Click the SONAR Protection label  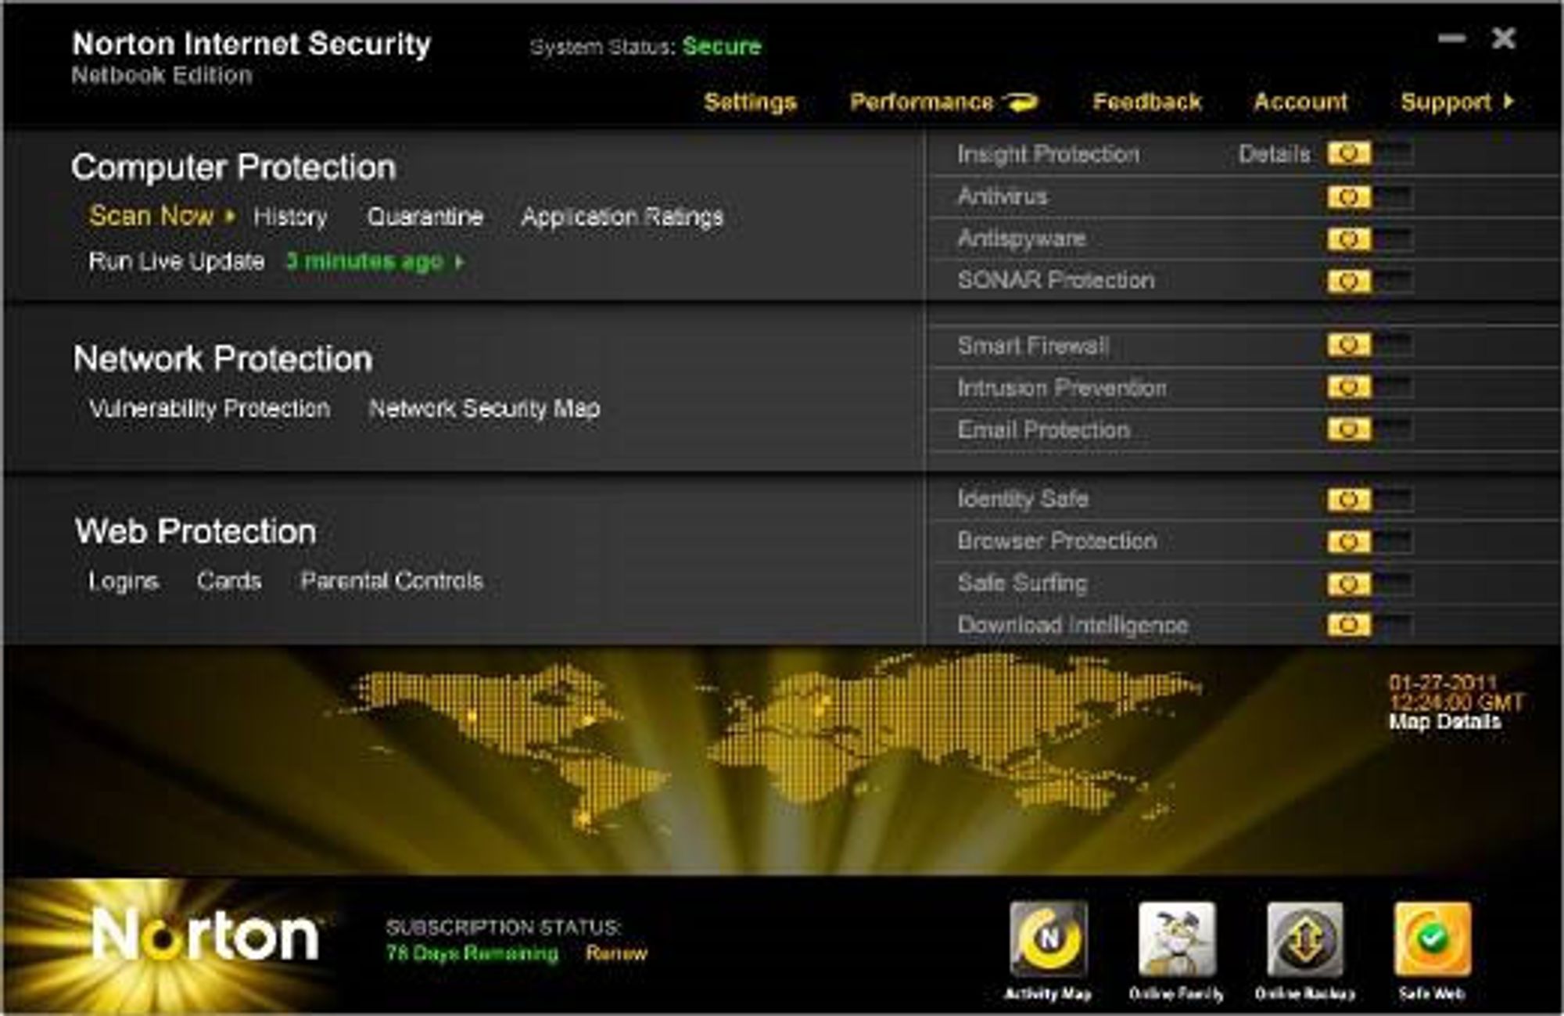1056,280
